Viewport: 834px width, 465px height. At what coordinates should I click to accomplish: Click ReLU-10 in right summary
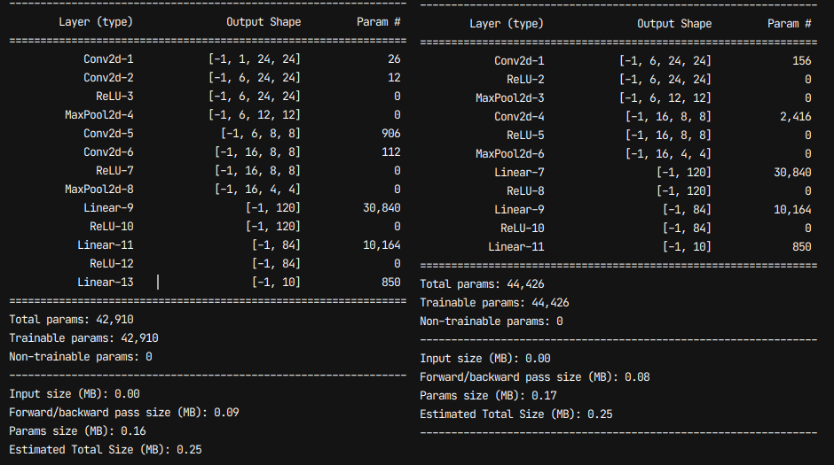(523, 228)
